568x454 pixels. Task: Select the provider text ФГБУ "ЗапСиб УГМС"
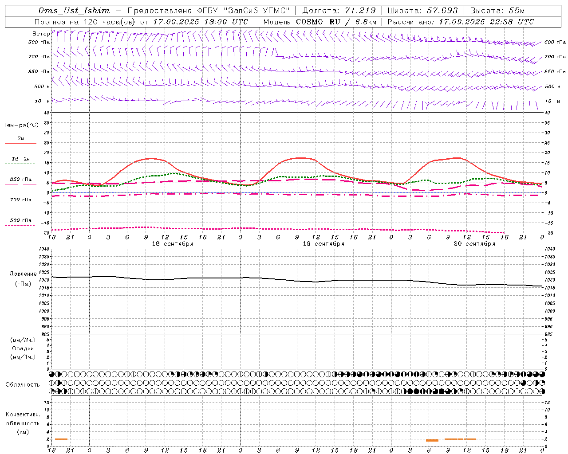(x=243, y=11)
